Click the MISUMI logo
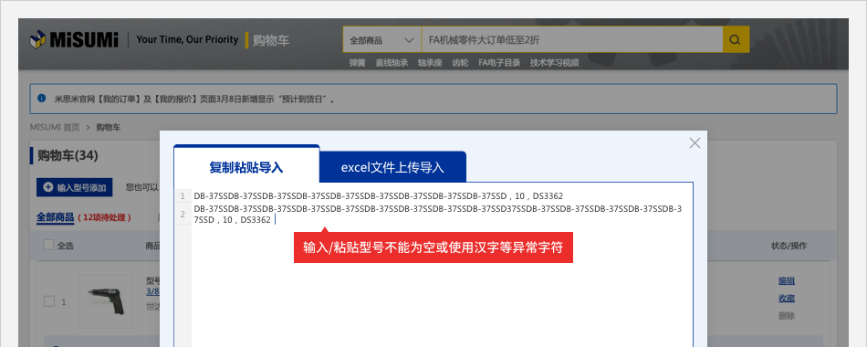The width and height of the screenshot is (867, 347). (74, 40)
